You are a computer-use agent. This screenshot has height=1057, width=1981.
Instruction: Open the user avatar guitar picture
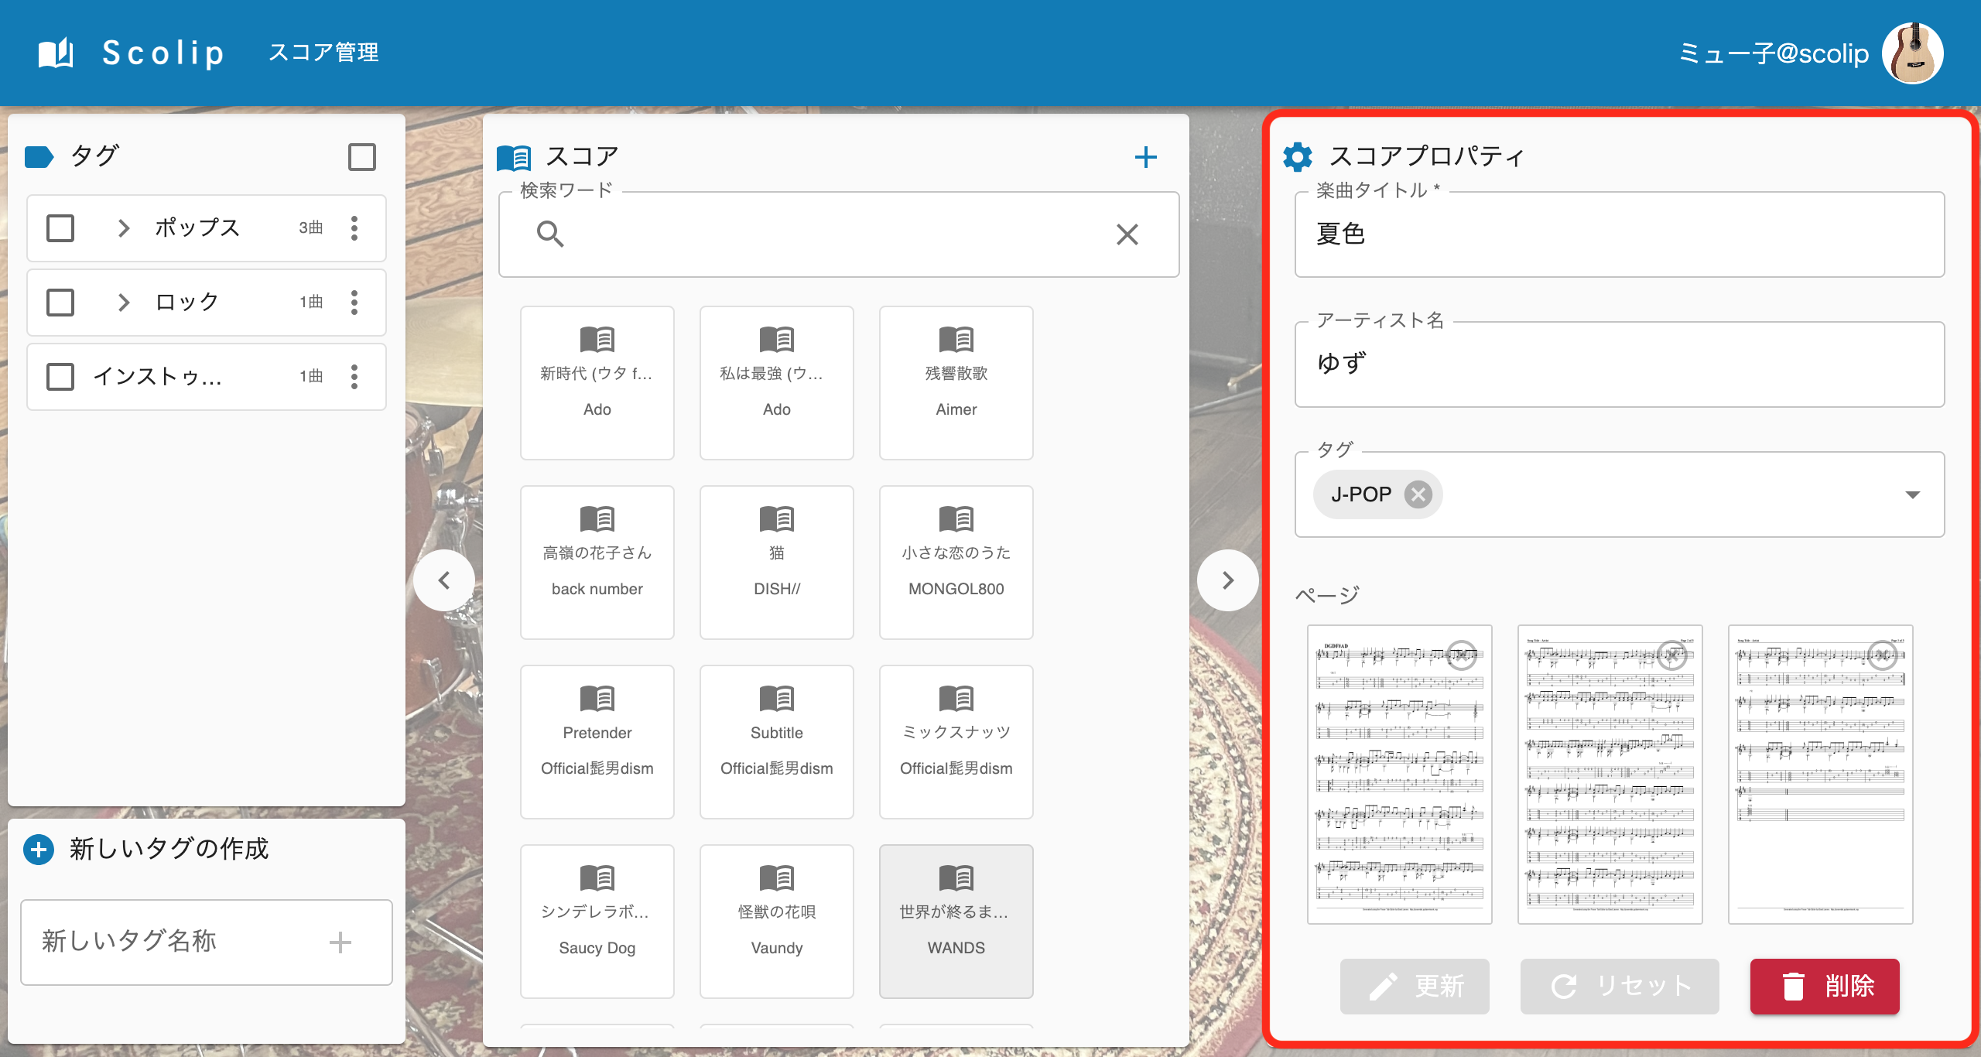pos(1913,53)
